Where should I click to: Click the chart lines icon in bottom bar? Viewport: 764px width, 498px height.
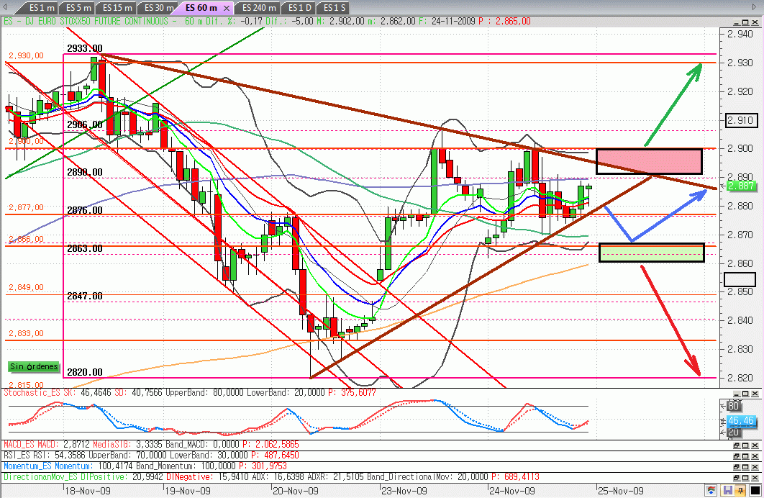pos(711,491)
